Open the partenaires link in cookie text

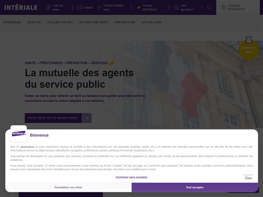[27, 147]
